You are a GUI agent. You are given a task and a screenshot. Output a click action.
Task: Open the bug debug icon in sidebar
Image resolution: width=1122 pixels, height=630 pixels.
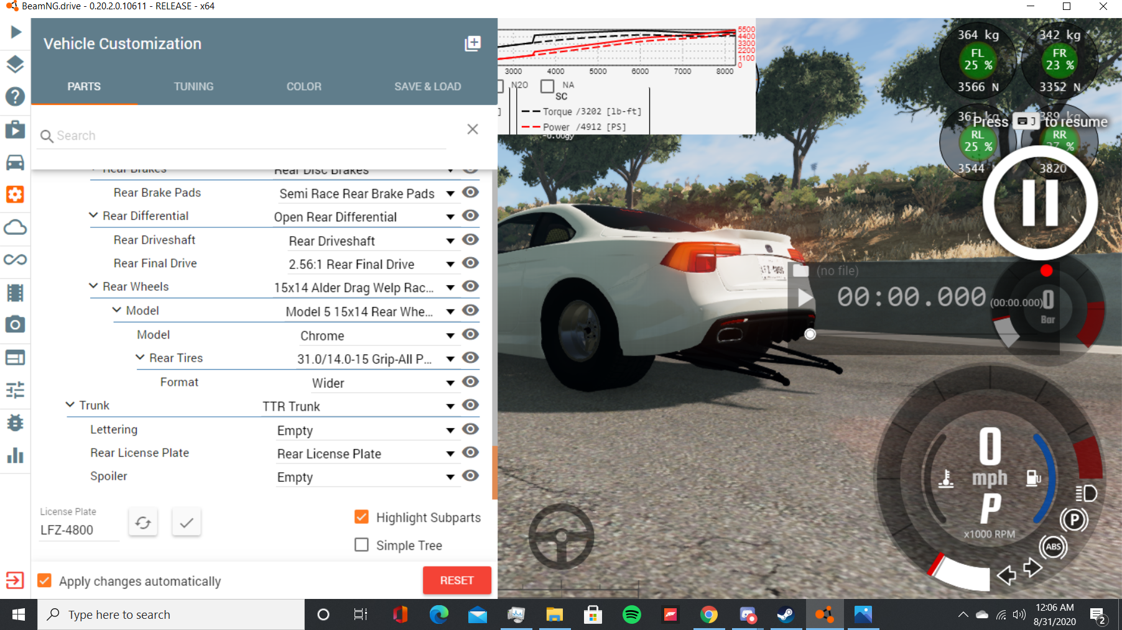click(16, 422)
